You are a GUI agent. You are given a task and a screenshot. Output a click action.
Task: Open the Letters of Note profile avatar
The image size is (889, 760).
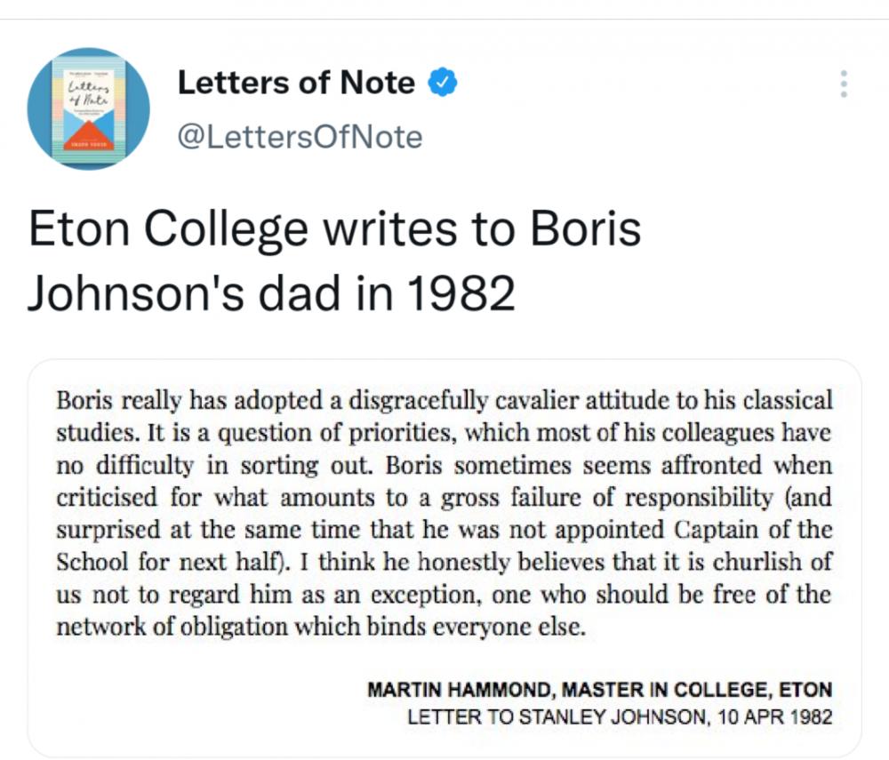click(88, 108)
